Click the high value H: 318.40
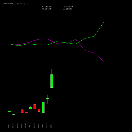The width and height of the screenshot is (132, 132). 68,7
